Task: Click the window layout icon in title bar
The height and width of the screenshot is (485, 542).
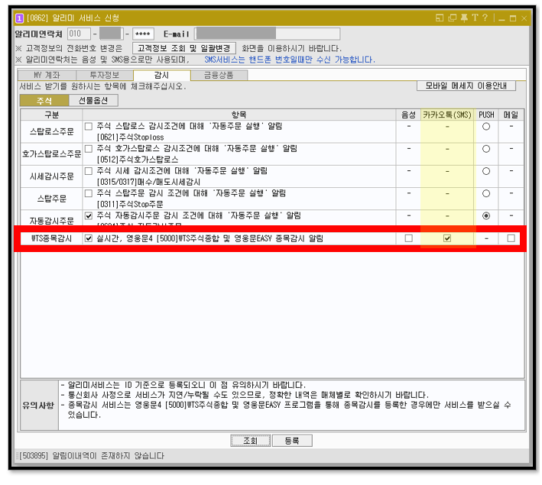Action: (440, 18)
